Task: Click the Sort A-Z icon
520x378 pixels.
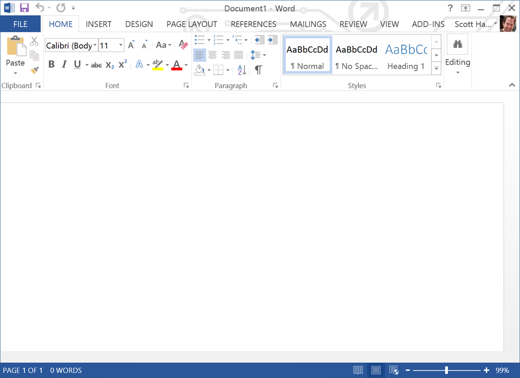Action: (242, 70)
